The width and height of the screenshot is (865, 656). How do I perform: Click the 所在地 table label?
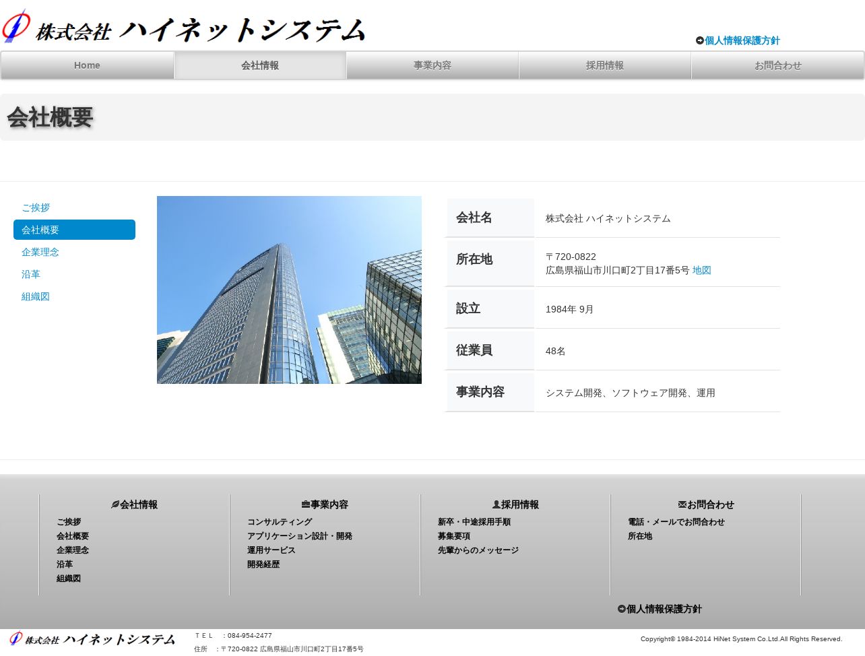click(x=474, y=259)
